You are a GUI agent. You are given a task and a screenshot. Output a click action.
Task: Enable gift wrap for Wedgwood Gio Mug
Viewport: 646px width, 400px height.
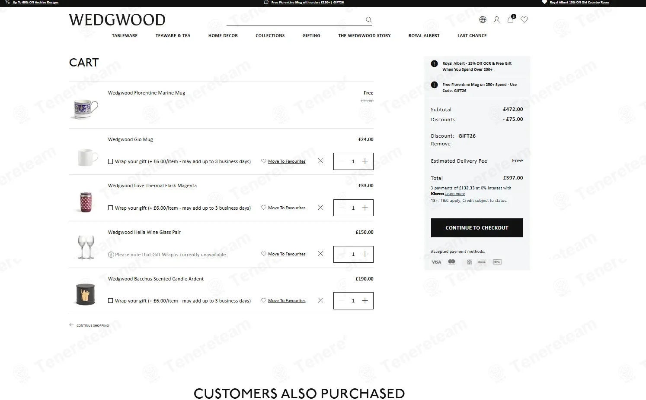(x=110, y=161)
